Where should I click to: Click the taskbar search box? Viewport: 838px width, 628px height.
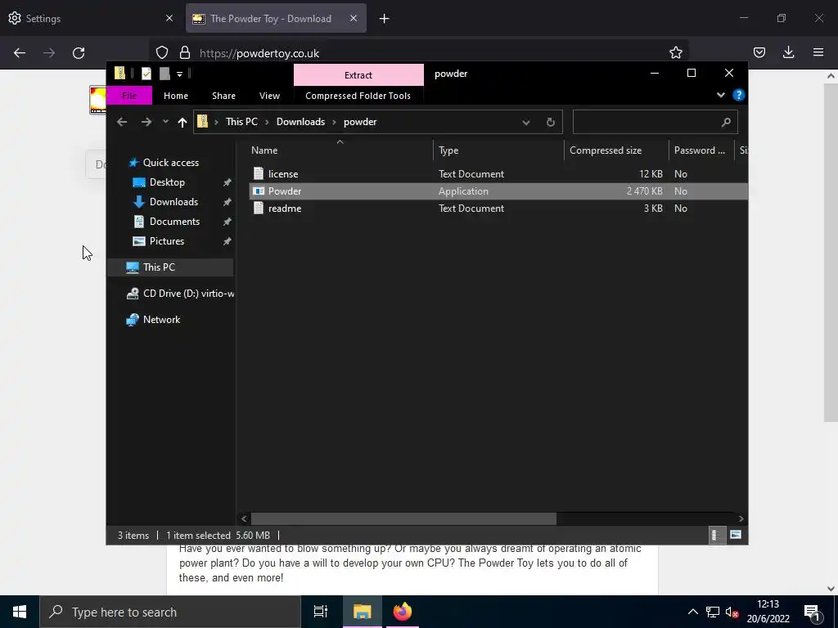point(170,612)
